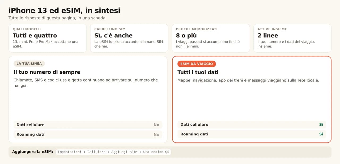Click the 'Profili memorizzati' card

[211, 38]
